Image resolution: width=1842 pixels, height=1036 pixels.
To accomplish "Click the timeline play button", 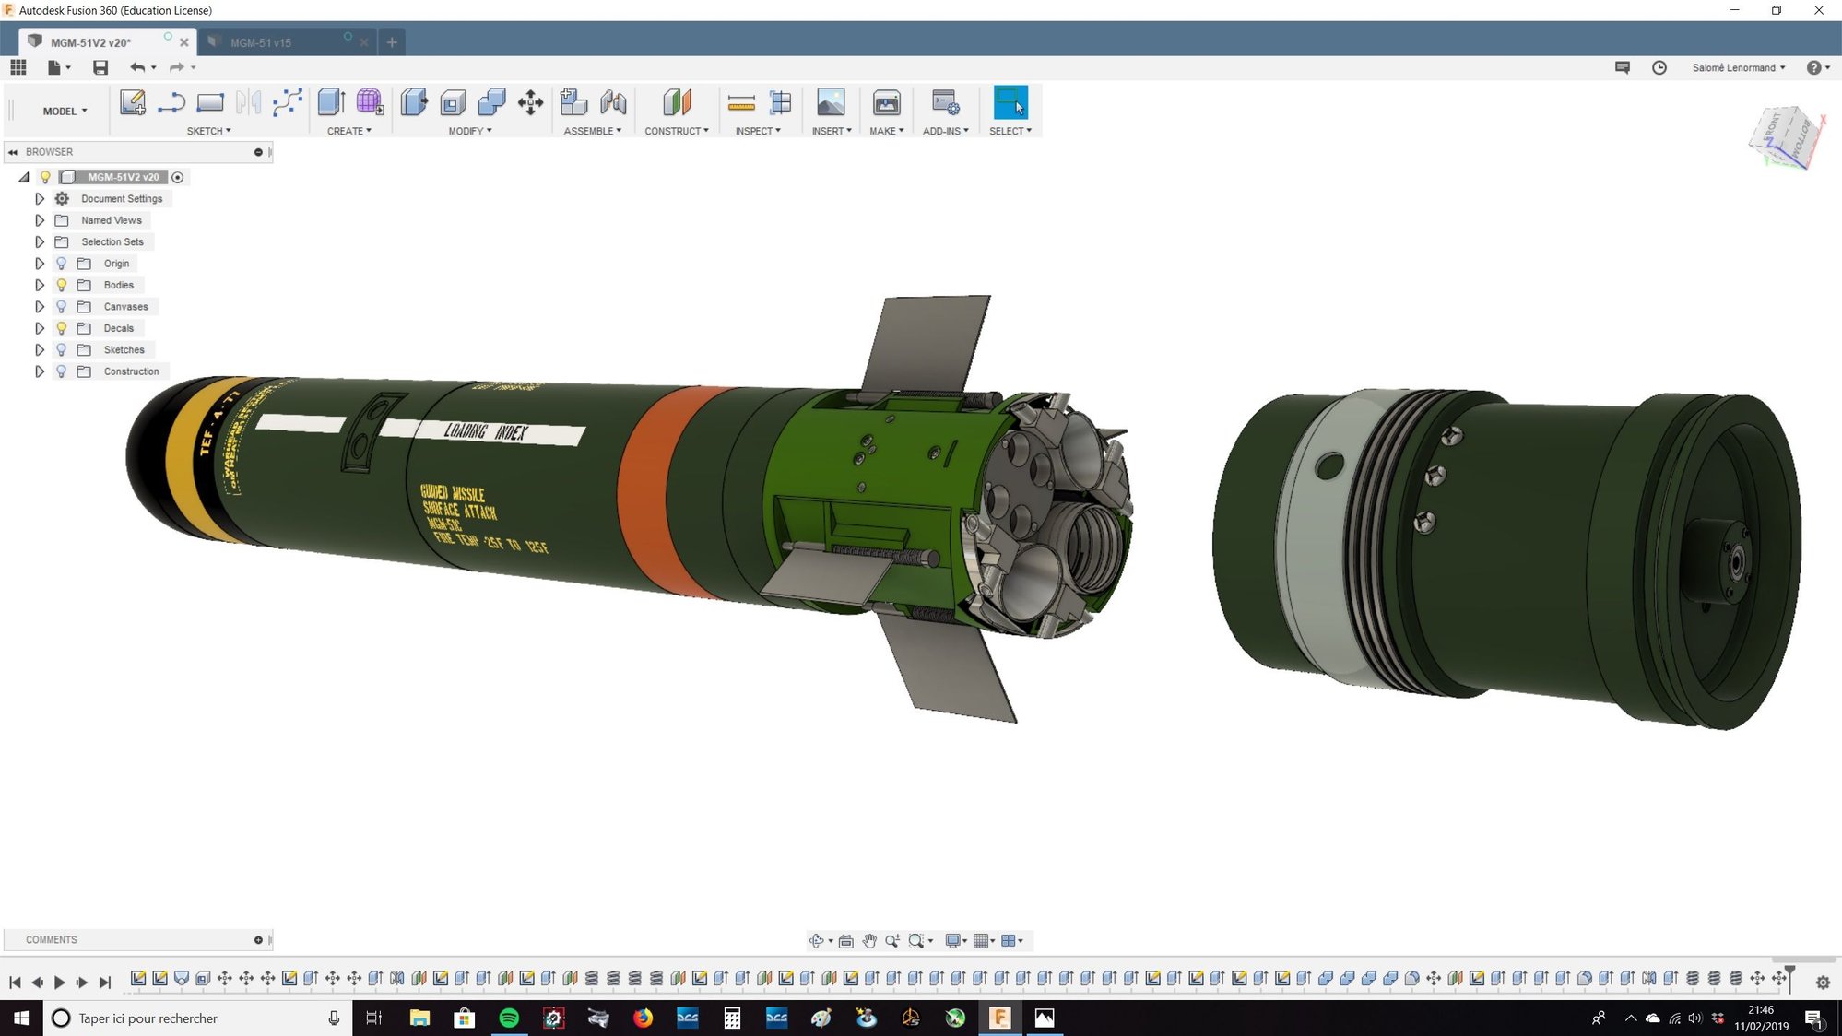I will (x=60, y=983).
